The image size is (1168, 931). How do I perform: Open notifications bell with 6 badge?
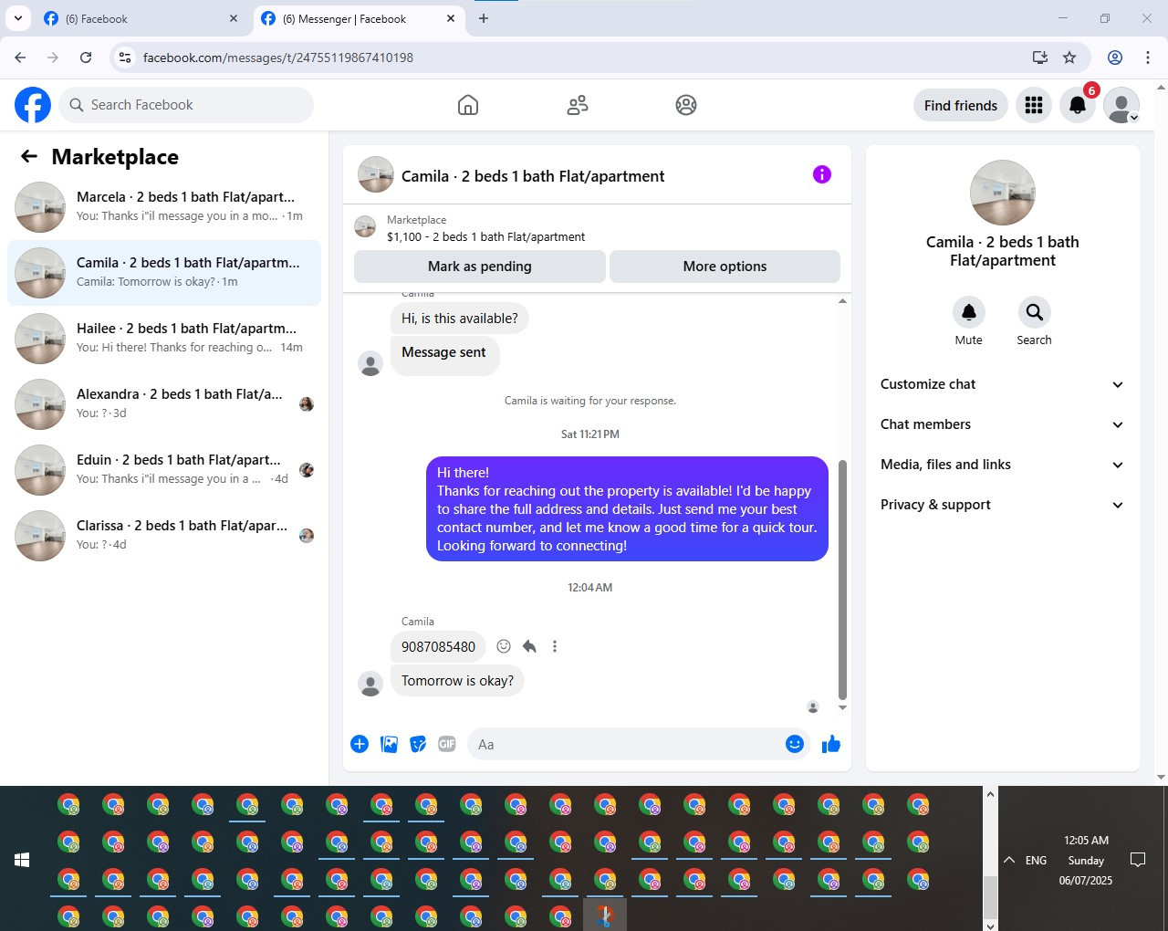pos(1078,105)
